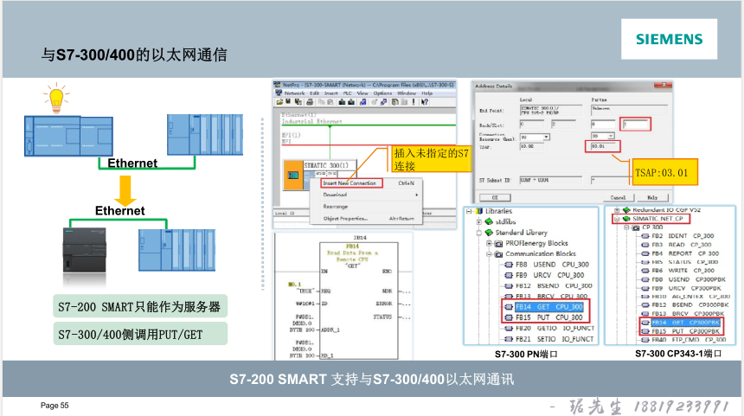The image size is (744, 416).
Task: Open the PLC menu in NetPro
Action: coord(347,93)
